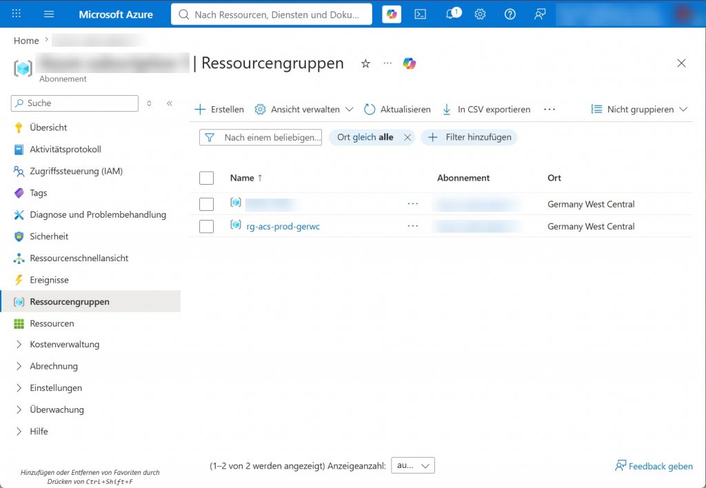Screen dimensions: 706x488
Task: Click In CSV exportieren
Action: (x=486, y=110)
